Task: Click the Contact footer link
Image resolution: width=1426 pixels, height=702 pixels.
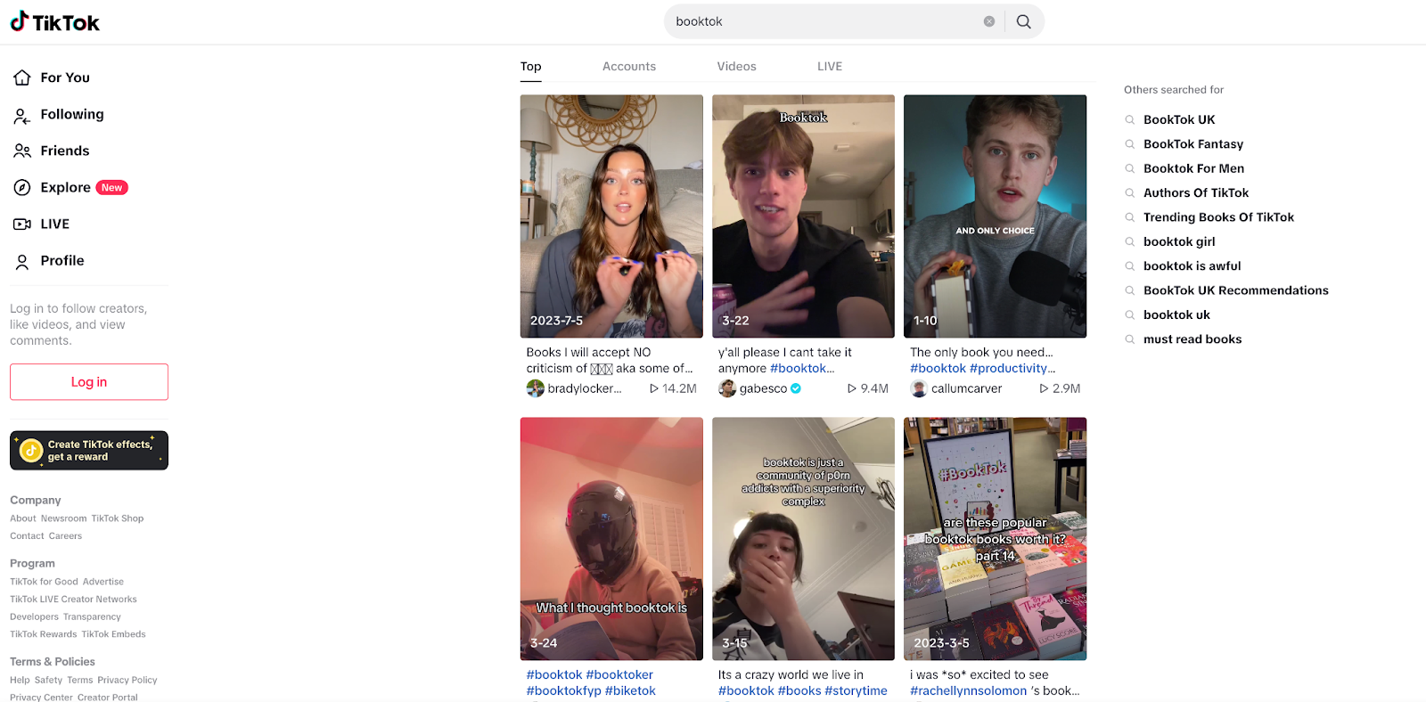Action: 27,536
